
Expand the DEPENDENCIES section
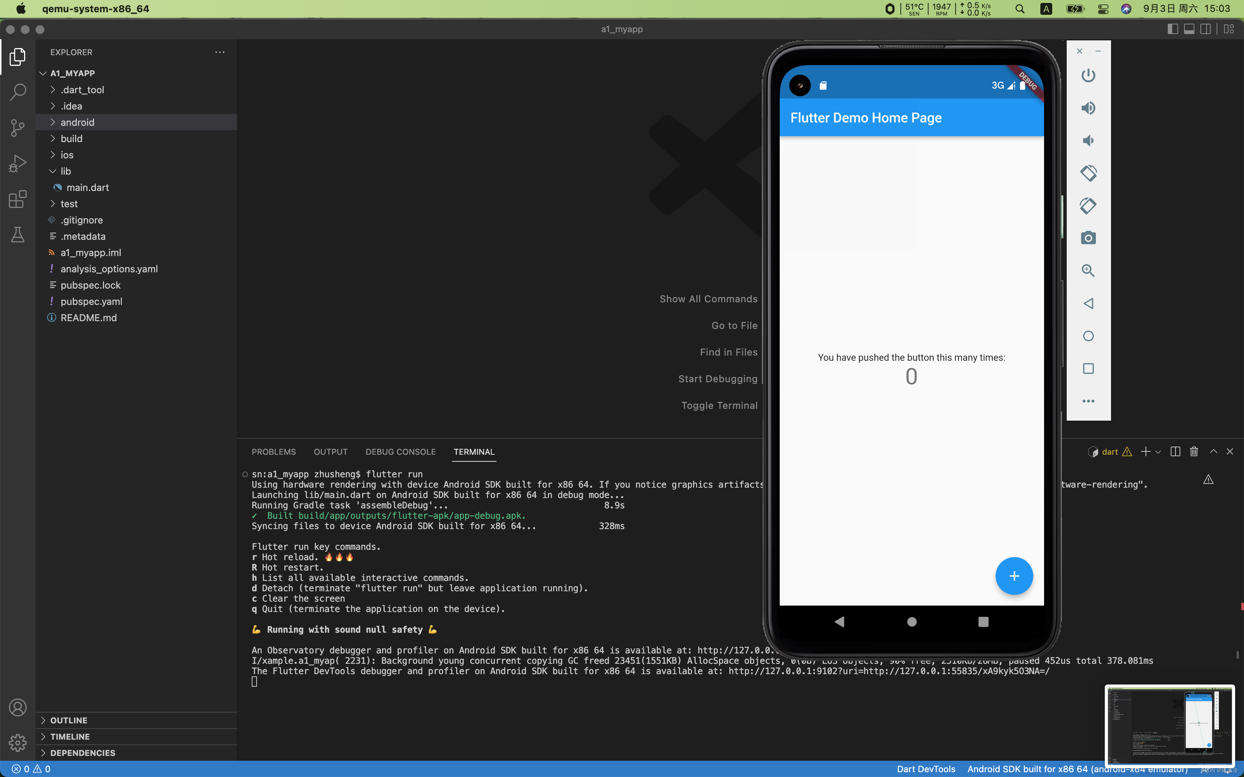tap(136, 753)
